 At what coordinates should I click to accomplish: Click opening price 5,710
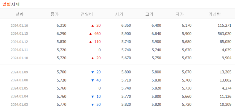click(126, 80)
